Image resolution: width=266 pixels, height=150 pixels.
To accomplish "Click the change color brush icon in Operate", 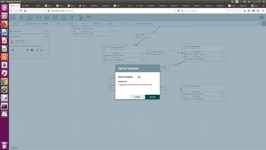I will point(28,55).
